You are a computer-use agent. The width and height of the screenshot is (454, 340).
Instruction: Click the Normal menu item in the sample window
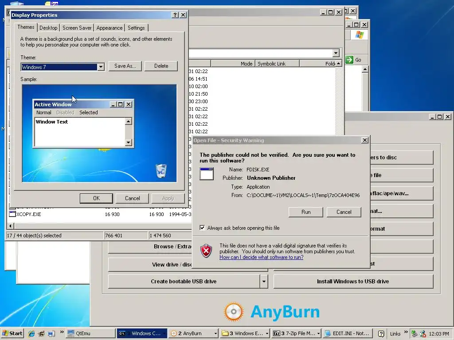tap(44, 112)
